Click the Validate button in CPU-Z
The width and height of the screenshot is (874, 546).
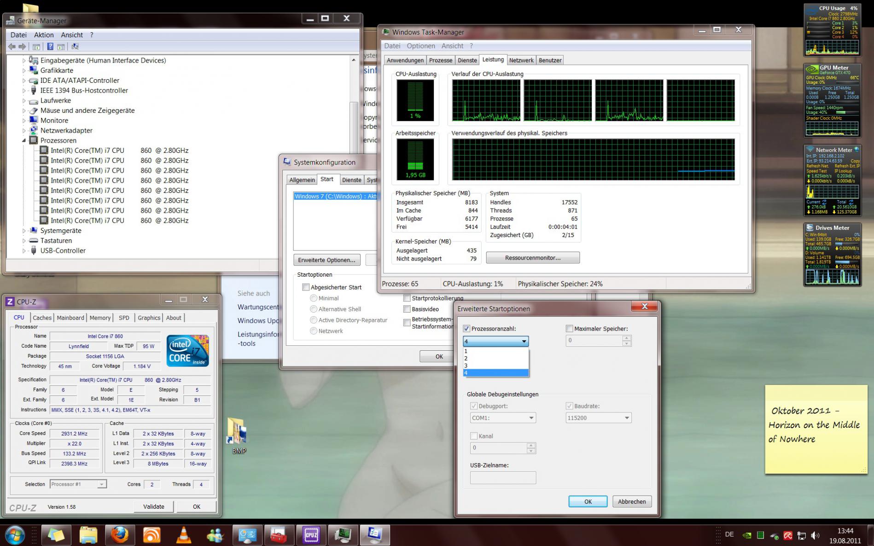(154, 506)
